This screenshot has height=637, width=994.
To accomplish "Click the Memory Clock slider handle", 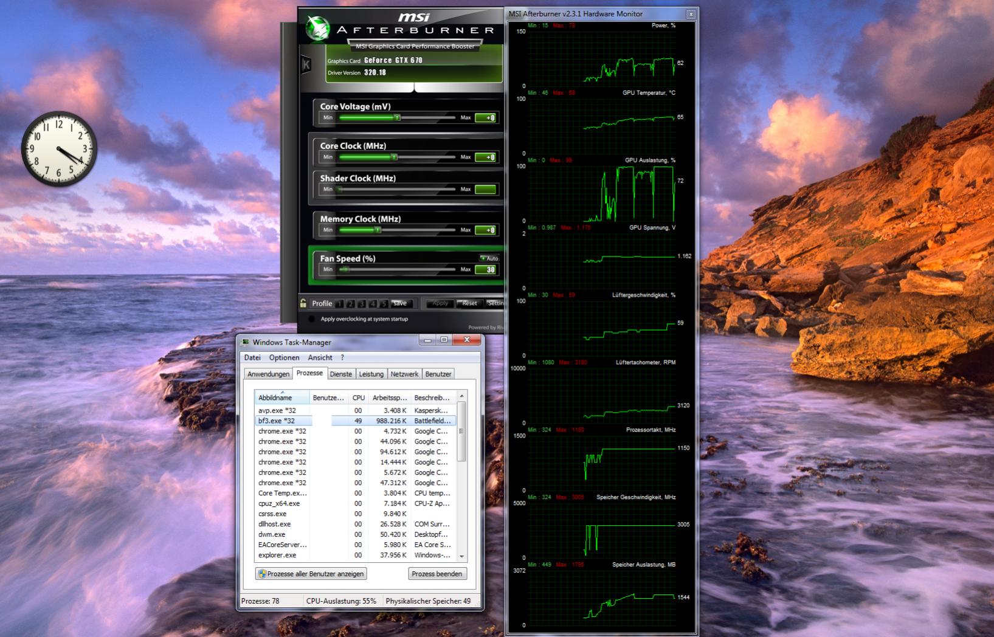I will tap(378, 230).
